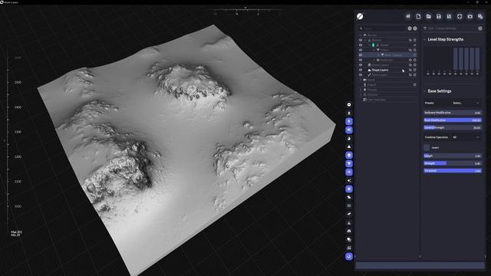Screen dimensions: 491x276
Task: Expand the Presets tree node
Action: [x=361, y=90]
